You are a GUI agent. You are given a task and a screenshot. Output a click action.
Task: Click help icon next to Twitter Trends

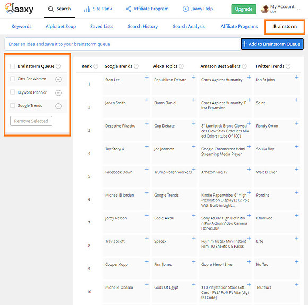[x=288, y=66]
